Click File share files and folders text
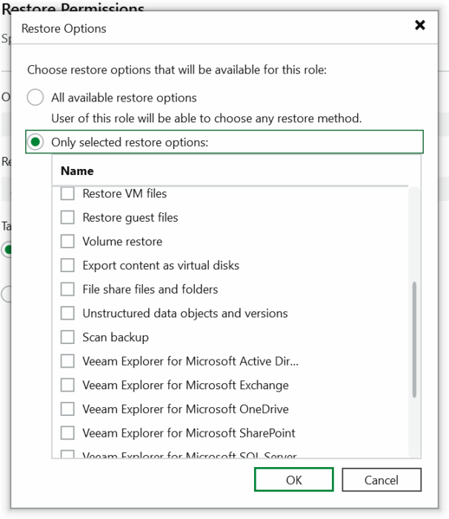 [x=150, y=289]
